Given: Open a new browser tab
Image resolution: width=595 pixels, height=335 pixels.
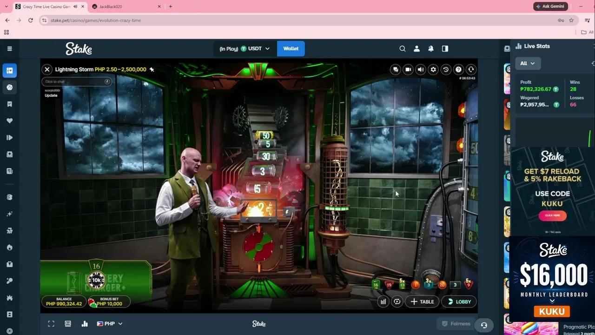Looking at the screenshot, I should 171,7.
